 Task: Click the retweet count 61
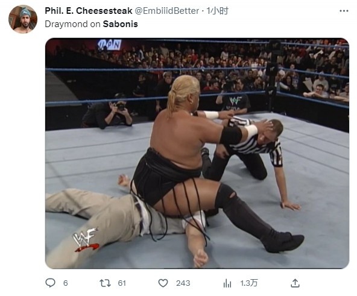122,283
